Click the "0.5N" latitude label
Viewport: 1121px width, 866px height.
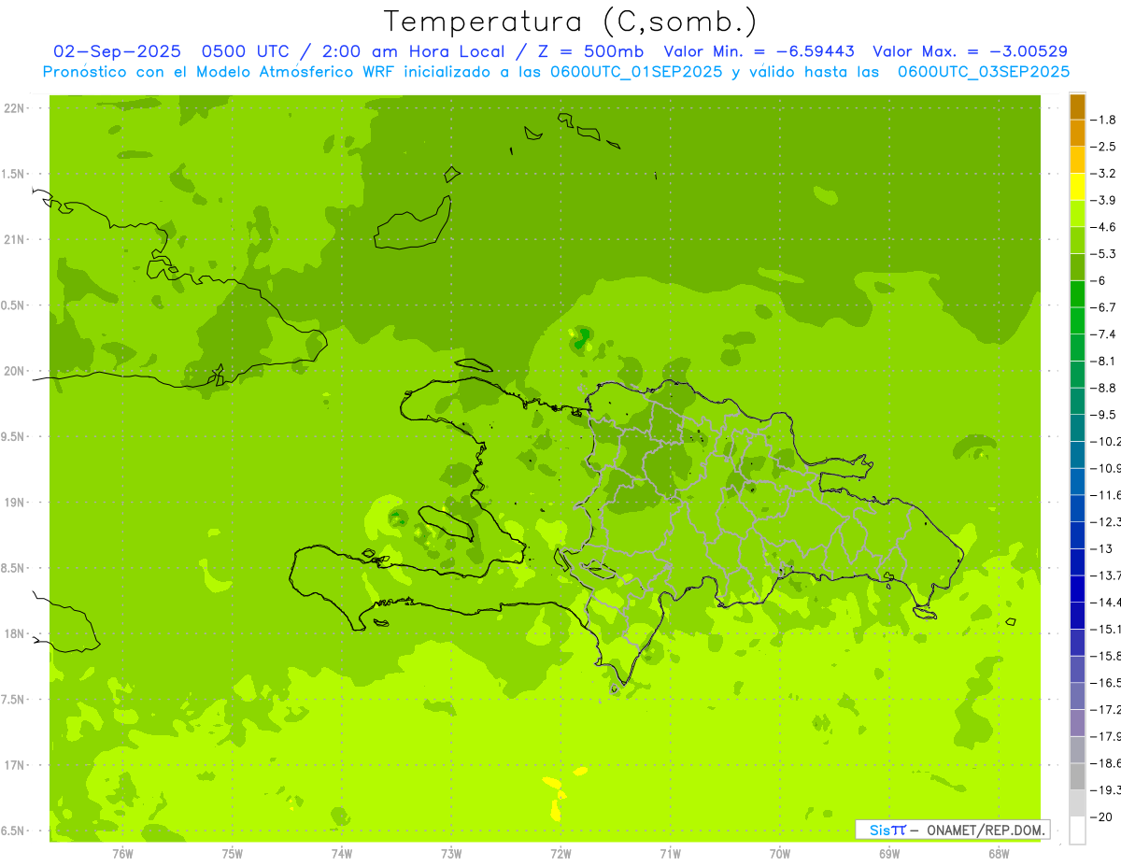(x=14, y=305)
